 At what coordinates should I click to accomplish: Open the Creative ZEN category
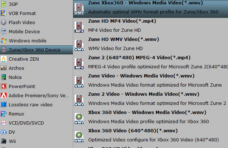[x=36, y=59]
